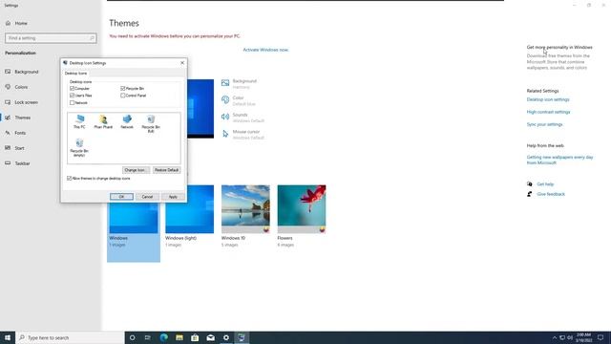Click the volume icon in system tray

point(570,337)
